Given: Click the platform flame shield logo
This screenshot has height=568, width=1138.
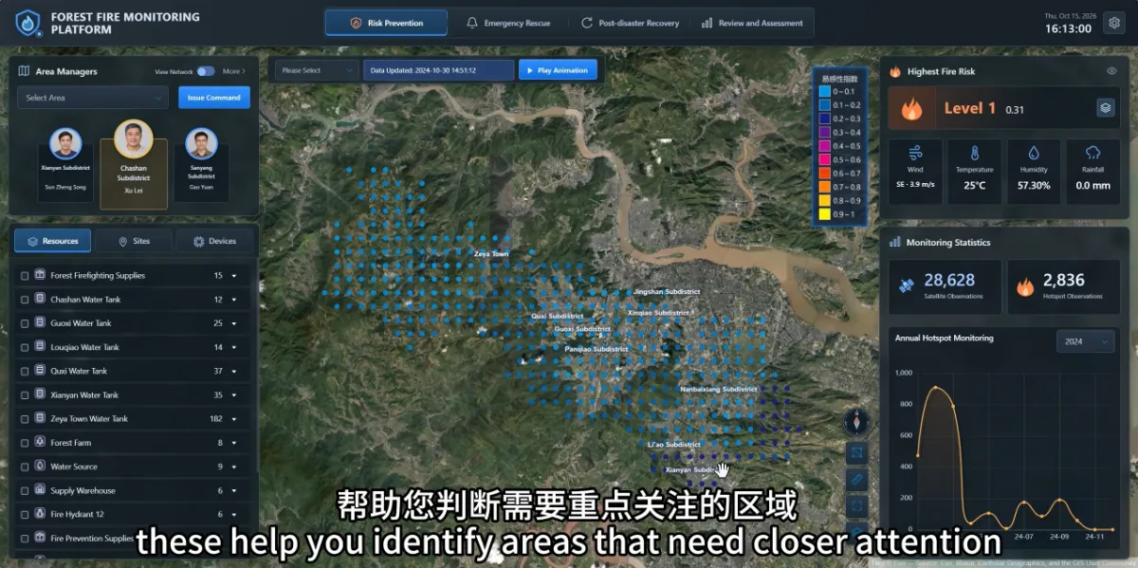Looking at the screenshot, I should [28, 23].
